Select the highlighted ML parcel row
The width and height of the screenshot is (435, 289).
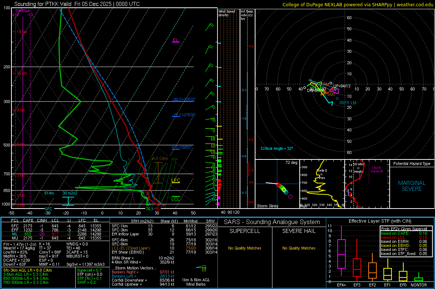56,234
